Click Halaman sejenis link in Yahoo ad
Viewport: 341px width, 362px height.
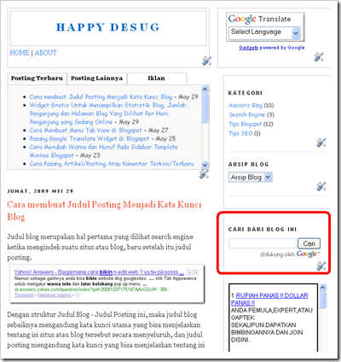click(x=55, y=295)
